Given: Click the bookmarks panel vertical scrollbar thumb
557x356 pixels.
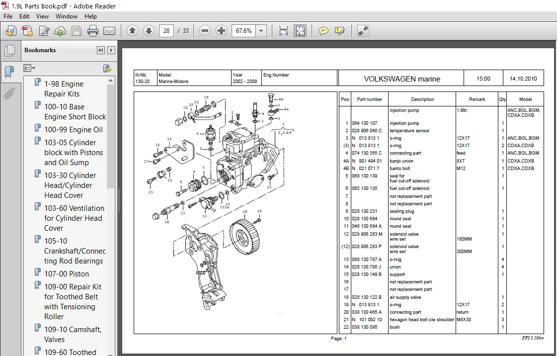Looking at the screenshot, I should click(x=110, y=137).
